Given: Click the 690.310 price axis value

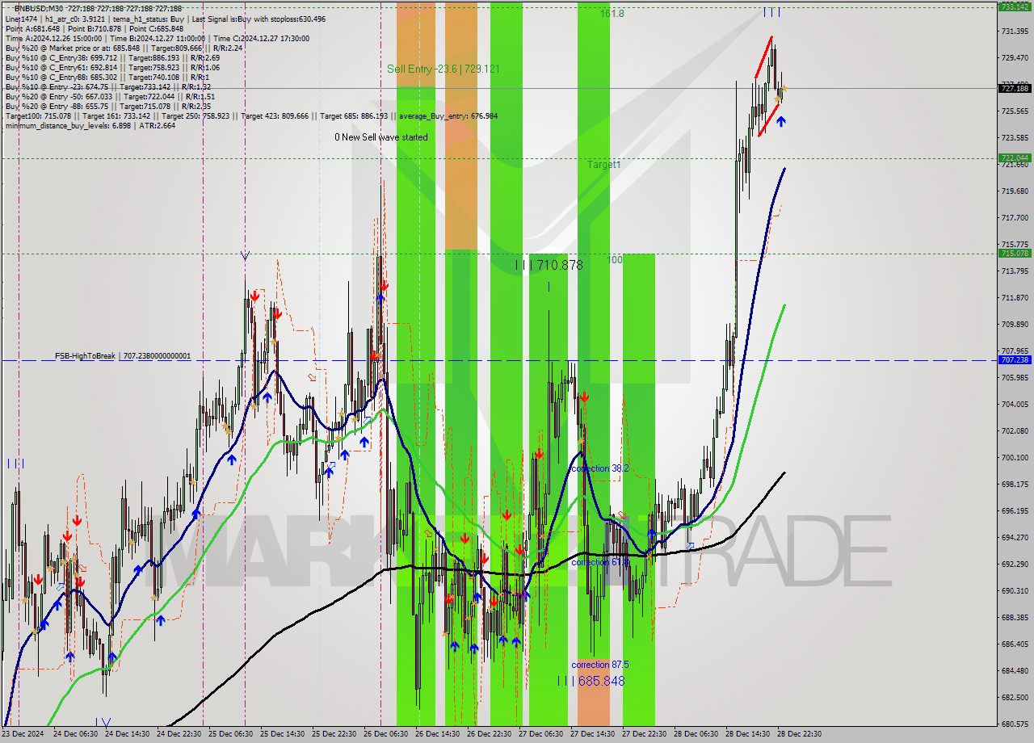Looking at the screenshot, I should pos(1015,591).
